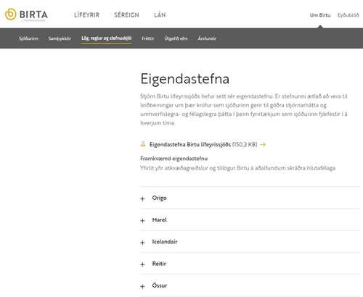Expand the Reitir accordion plus icon
363x297 pixels.
pyautogui.click(x=142, y=264)
